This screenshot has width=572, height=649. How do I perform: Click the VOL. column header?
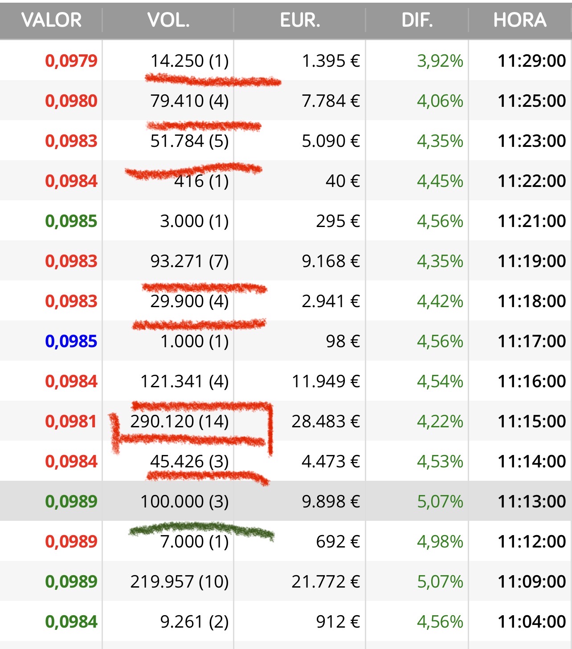tap(168, 20)
